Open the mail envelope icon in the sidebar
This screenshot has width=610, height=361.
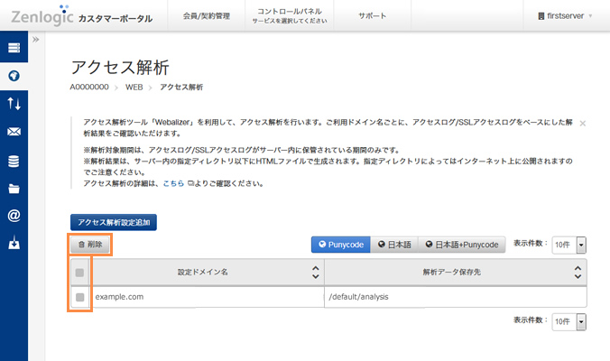pos(14,132)
